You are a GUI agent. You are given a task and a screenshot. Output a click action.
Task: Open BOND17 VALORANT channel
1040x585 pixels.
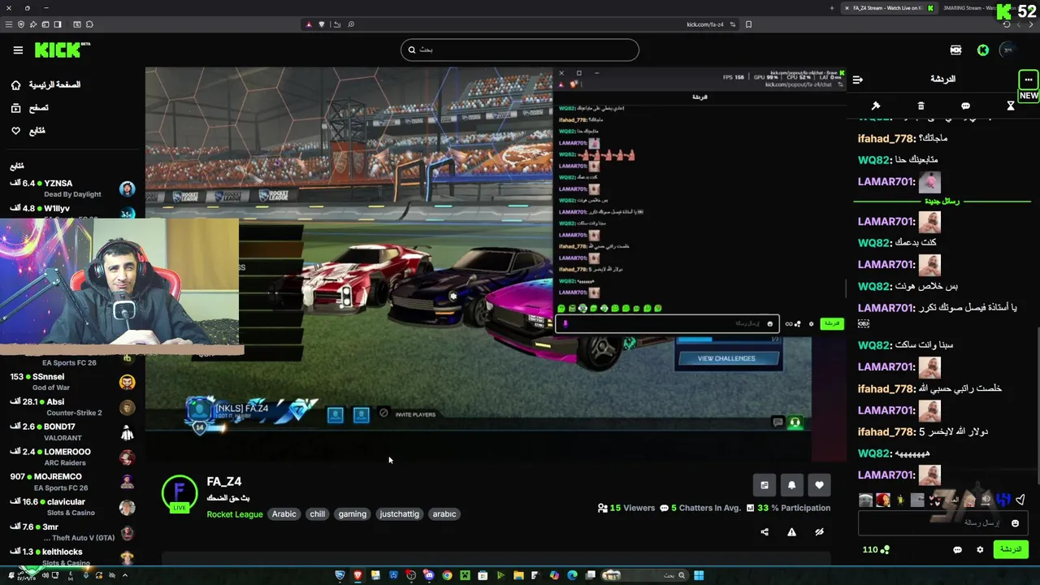coord(72,432)
